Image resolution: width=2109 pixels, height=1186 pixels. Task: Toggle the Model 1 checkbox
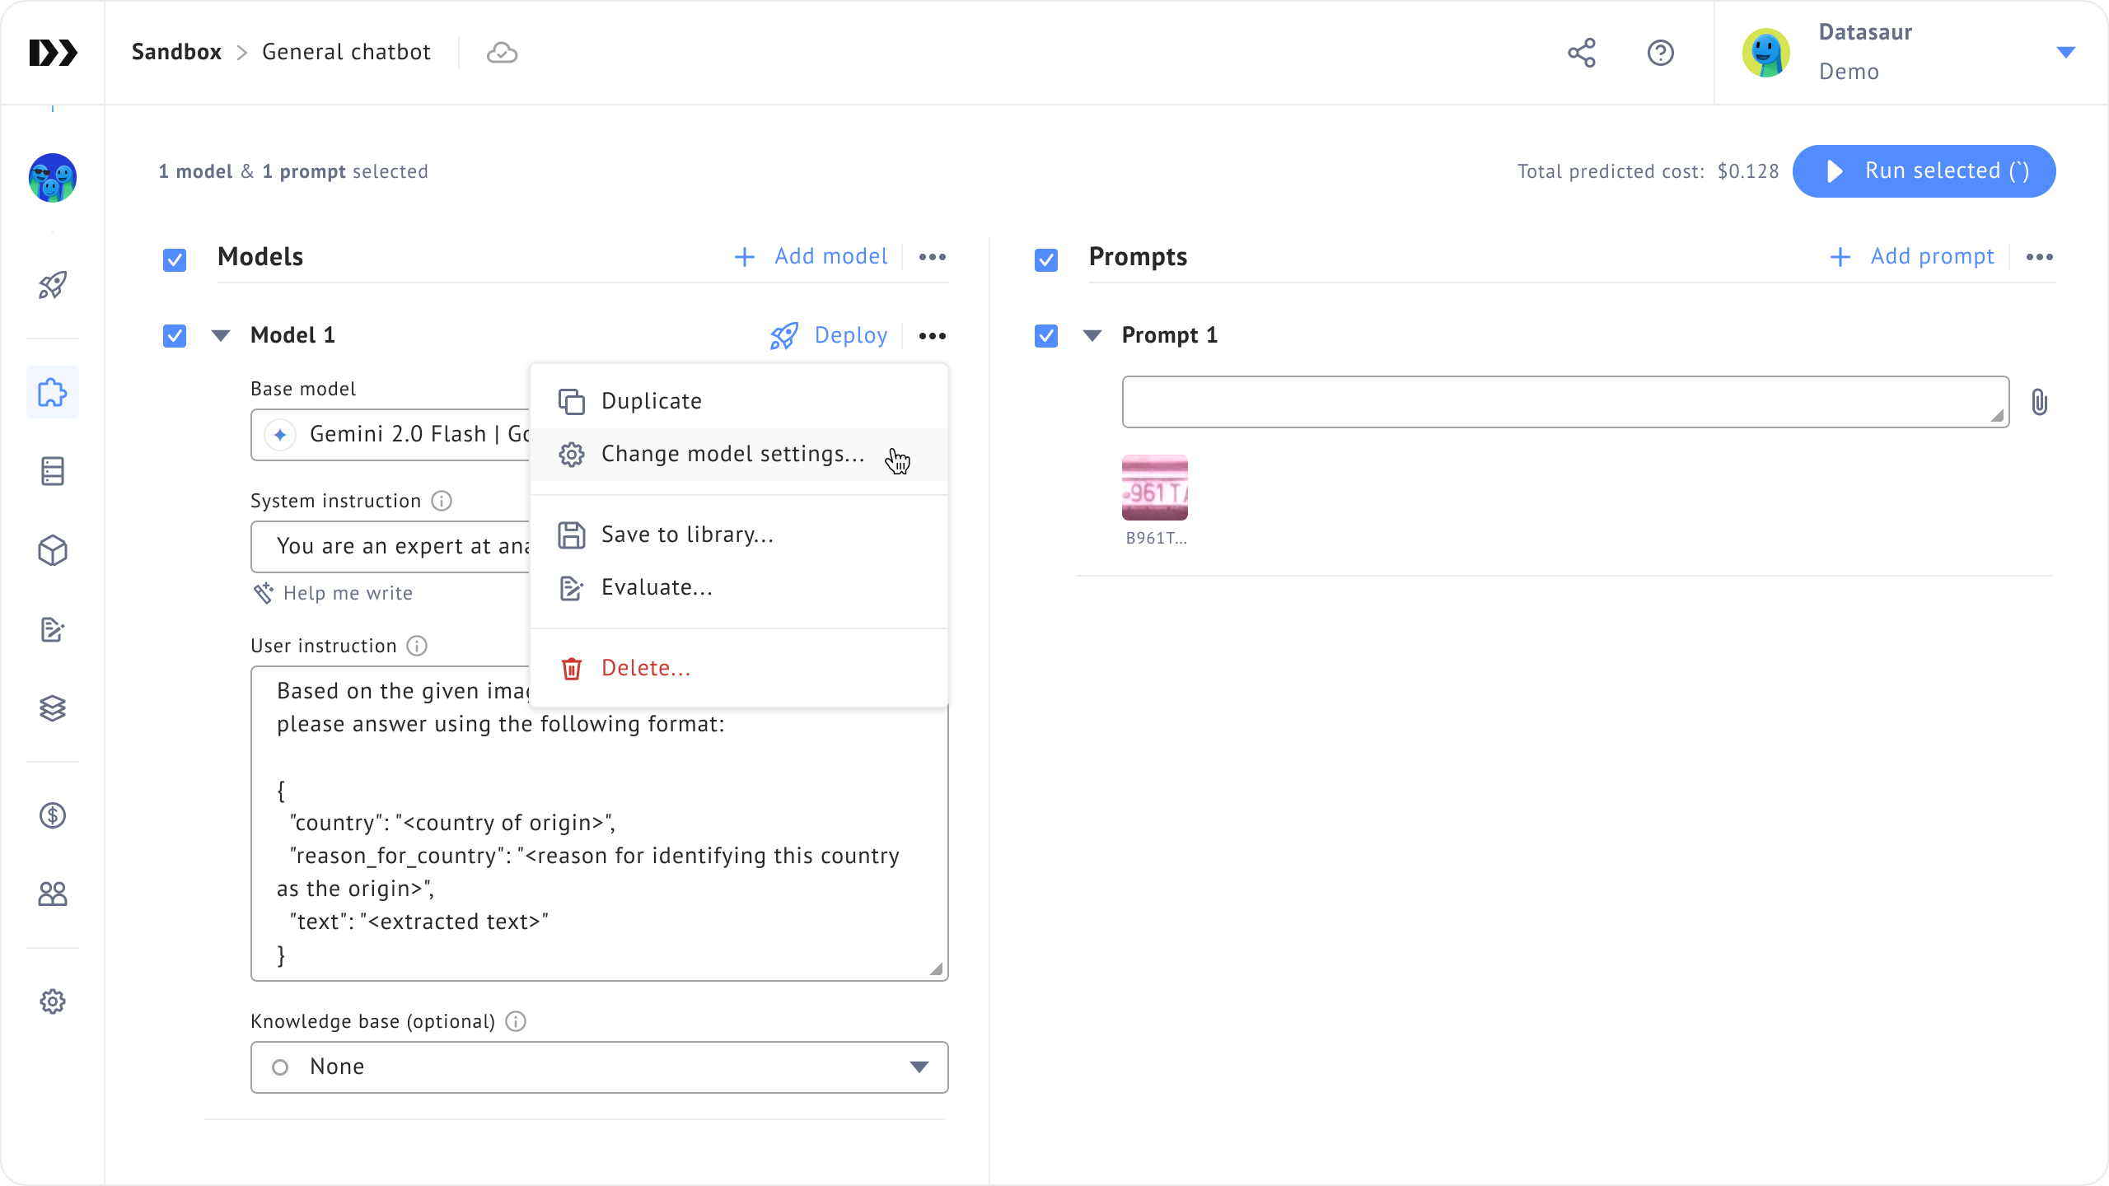click(x=175, y=336)
